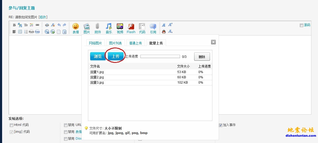The width and height of the screenshot is (318, 143).
Task: Apply superscript A² formatting
Action: [170, 25]
